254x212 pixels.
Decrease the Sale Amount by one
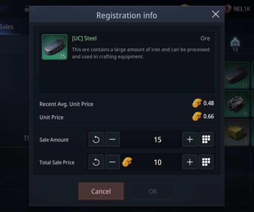[x=112, y=139]
